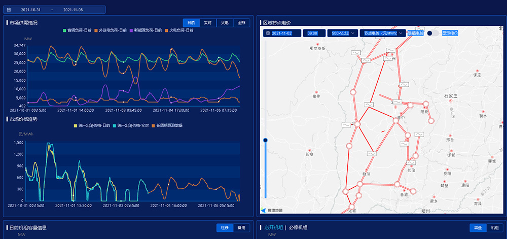Flip the 隐藏电价/显示电价 switch
507x239 pixels.
point(432,33)
